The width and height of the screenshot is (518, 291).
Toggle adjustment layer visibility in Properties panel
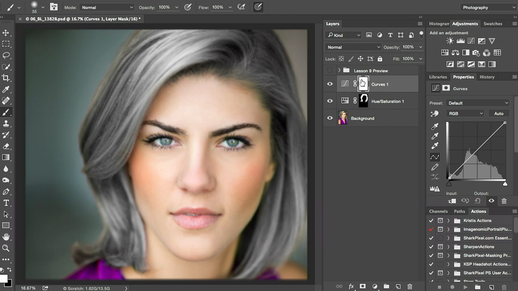(491, 201)
